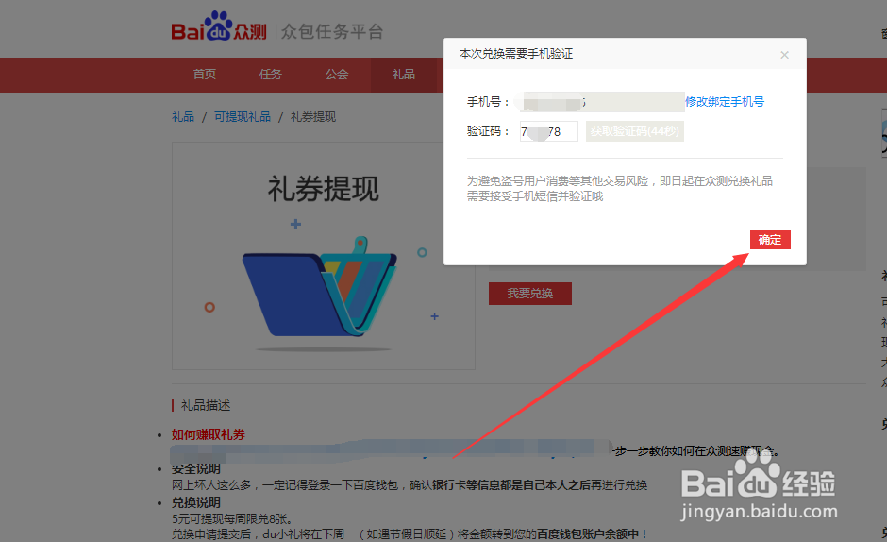The width and height of the screenshot is (887, 542).
Task: Click the 安全说明 heading text
Action: (195, 469)
